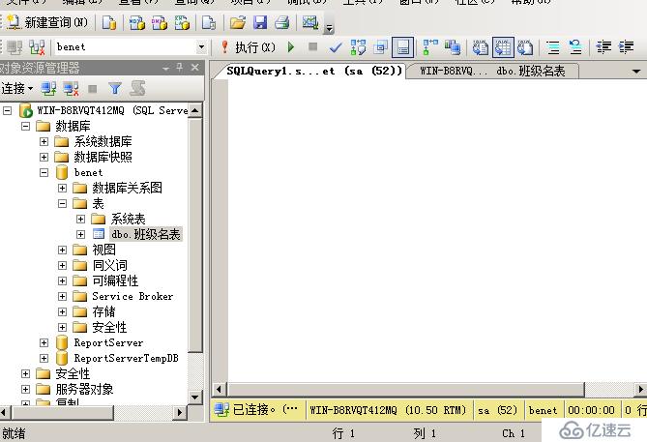Select the Service Broker folder

pyautogui.click(x=132, y=296)
